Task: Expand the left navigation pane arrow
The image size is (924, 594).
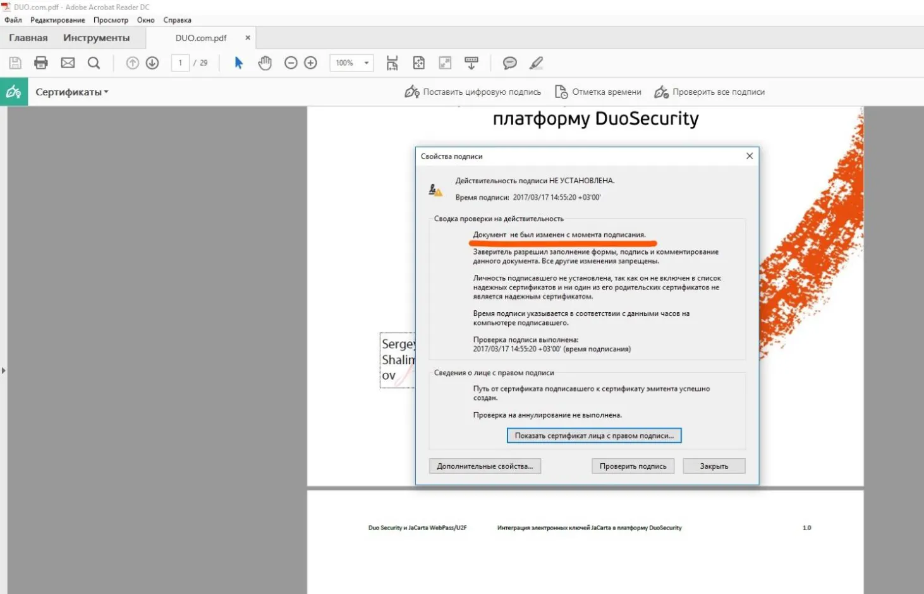Action: (4, 371)
